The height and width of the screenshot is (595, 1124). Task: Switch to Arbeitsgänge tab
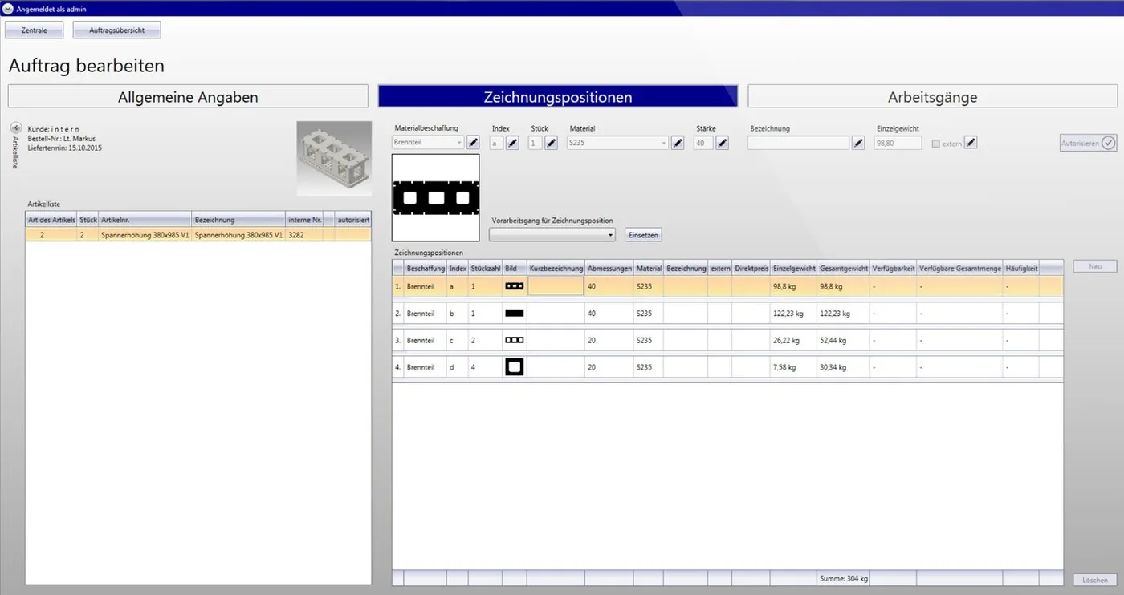tap(932, 97)
